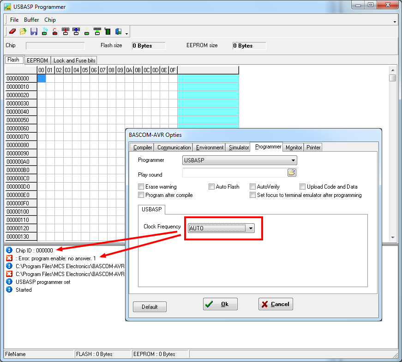
Task: Open the toolbar options overflow arrow
Action: coord(126,34)
